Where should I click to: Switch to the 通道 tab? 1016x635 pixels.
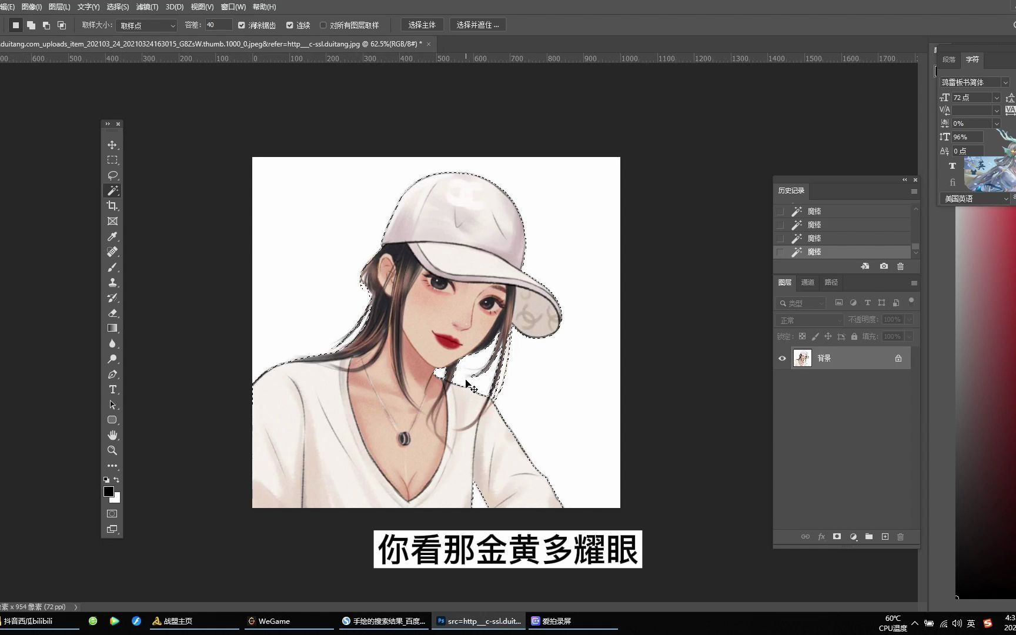[x=807, y=282]
